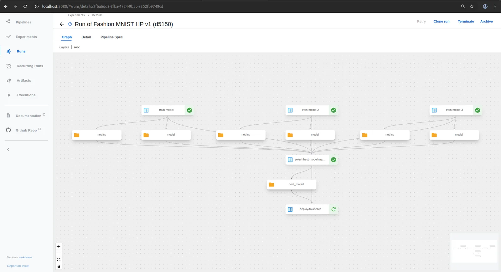The image size is (501, 272).
Task: Open the browser zoom magnifier icon
Action: tap(463, 6)
